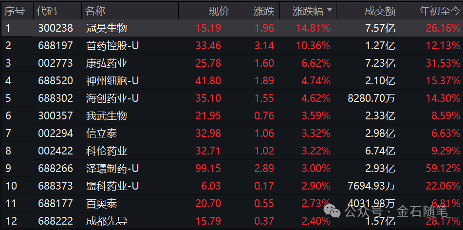Open 神州细胞-U stock entry

click(112, 81)
